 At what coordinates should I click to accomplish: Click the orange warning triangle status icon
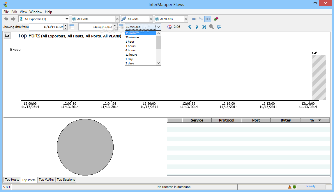290,187
